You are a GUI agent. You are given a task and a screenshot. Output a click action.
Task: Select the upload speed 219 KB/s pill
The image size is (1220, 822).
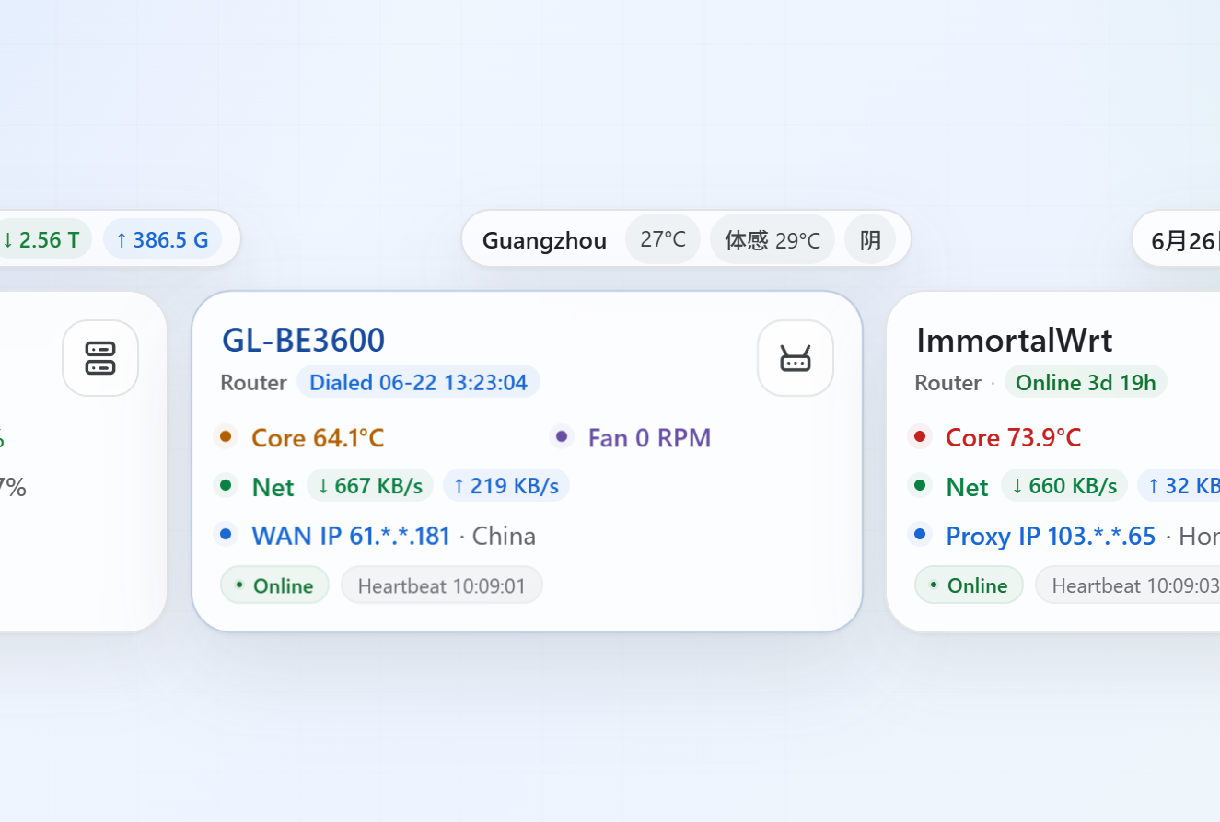[506, 485]
